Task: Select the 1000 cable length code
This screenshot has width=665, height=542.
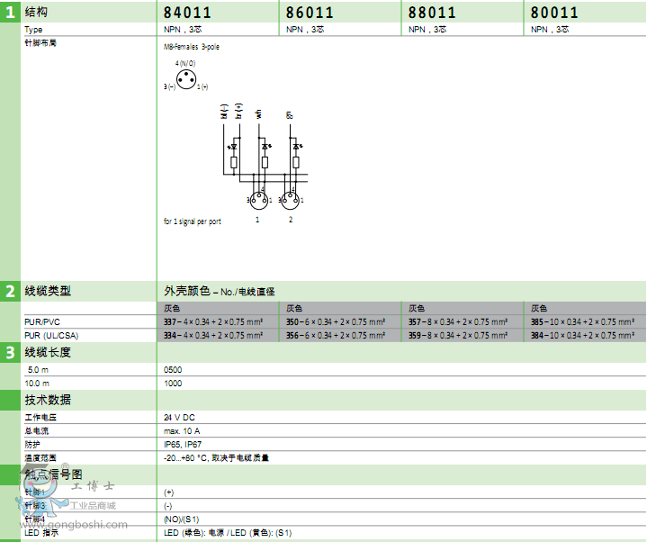Action: (175, 384)
